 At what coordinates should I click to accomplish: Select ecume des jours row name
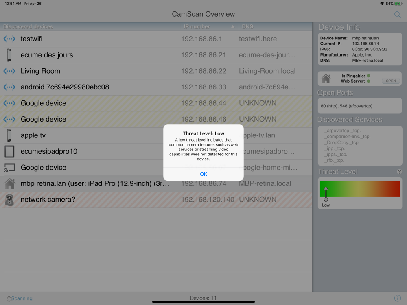(47, 55)
